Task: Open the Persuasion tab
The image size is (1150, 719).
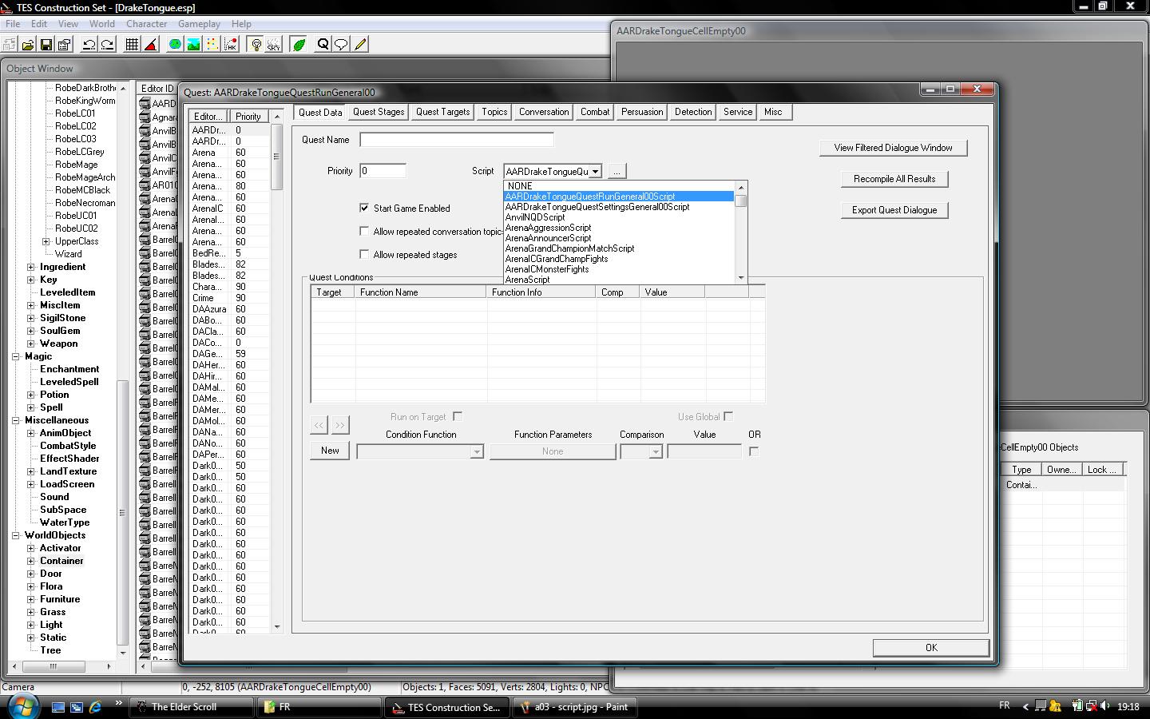Action: click(x=642, y=112)
